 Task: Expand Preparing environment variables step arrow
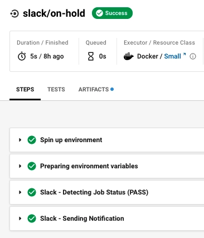20,166
